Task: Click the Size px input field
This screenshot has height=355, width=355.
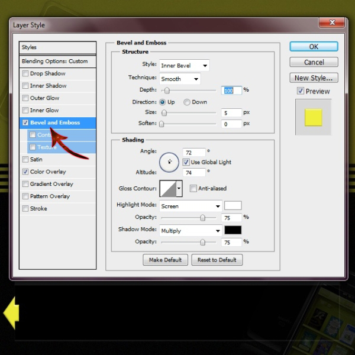Action: (231, 113)
